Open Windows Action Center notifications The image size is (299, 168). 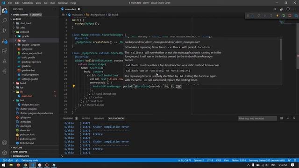(293, 165)
